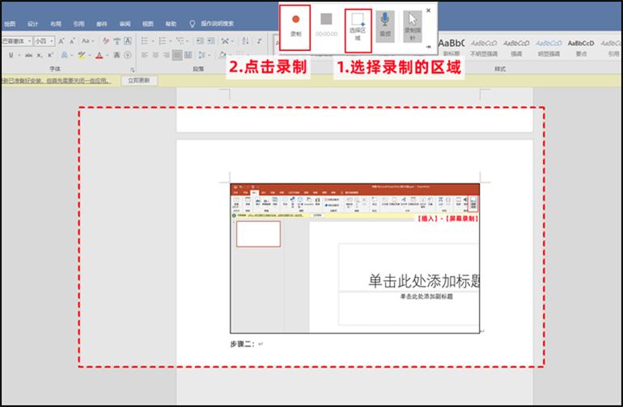
Task: Apply the 要点 style
Action: point(581,47)
